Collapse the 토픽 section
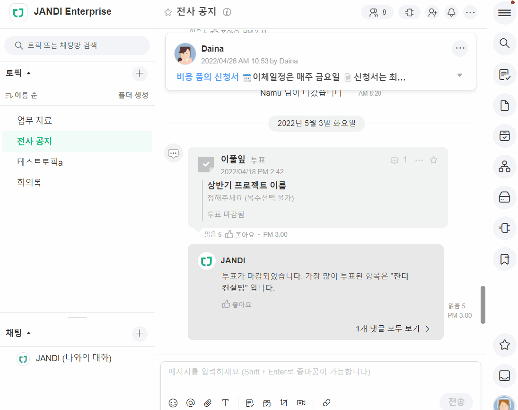 click(x=28, y=73)
